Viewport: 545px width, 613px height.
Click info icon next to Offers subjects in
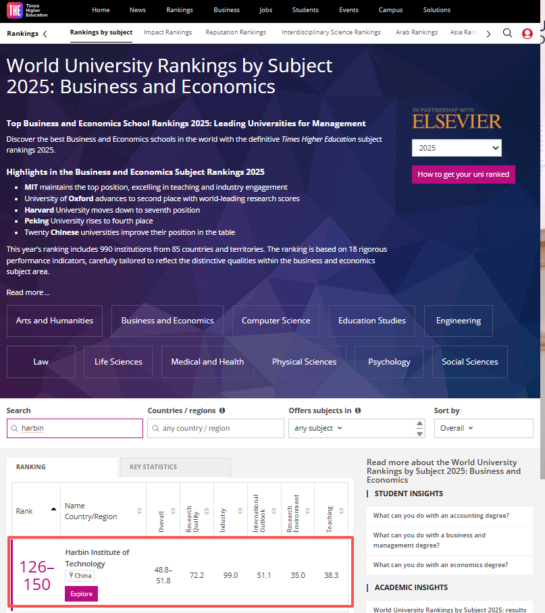click(358, 410)
